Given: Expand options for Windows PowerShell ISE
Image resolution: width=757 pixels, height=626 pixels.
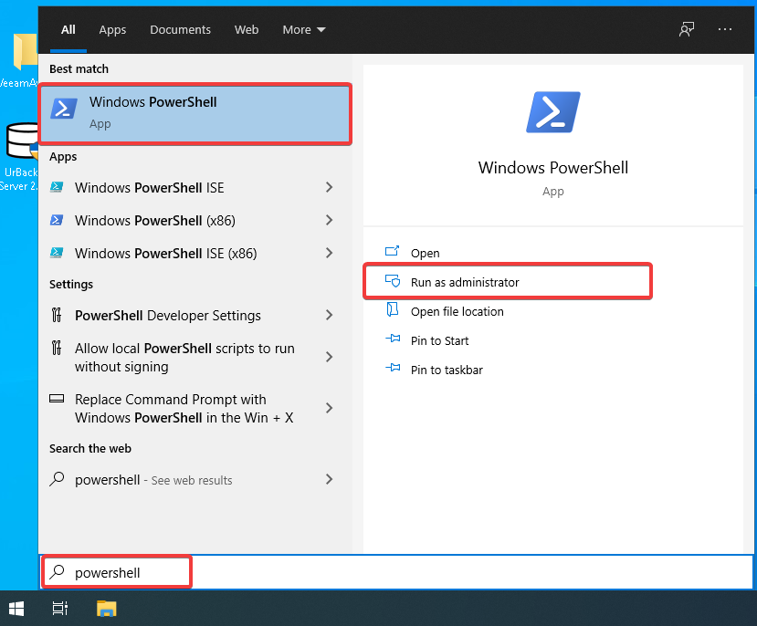Looking at the screenshot, I should (x=330, y=188).
